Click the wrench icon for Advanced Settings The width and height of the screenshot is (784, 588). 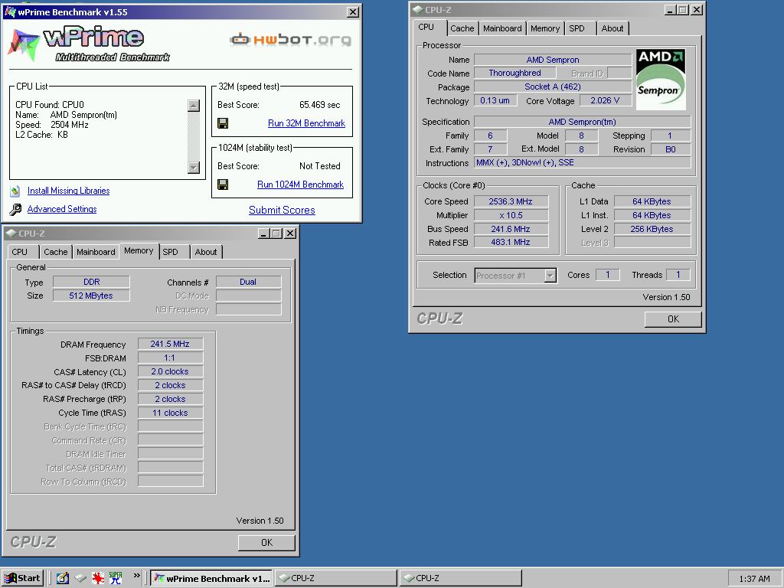pyautogui.click(x=15, y=209)
